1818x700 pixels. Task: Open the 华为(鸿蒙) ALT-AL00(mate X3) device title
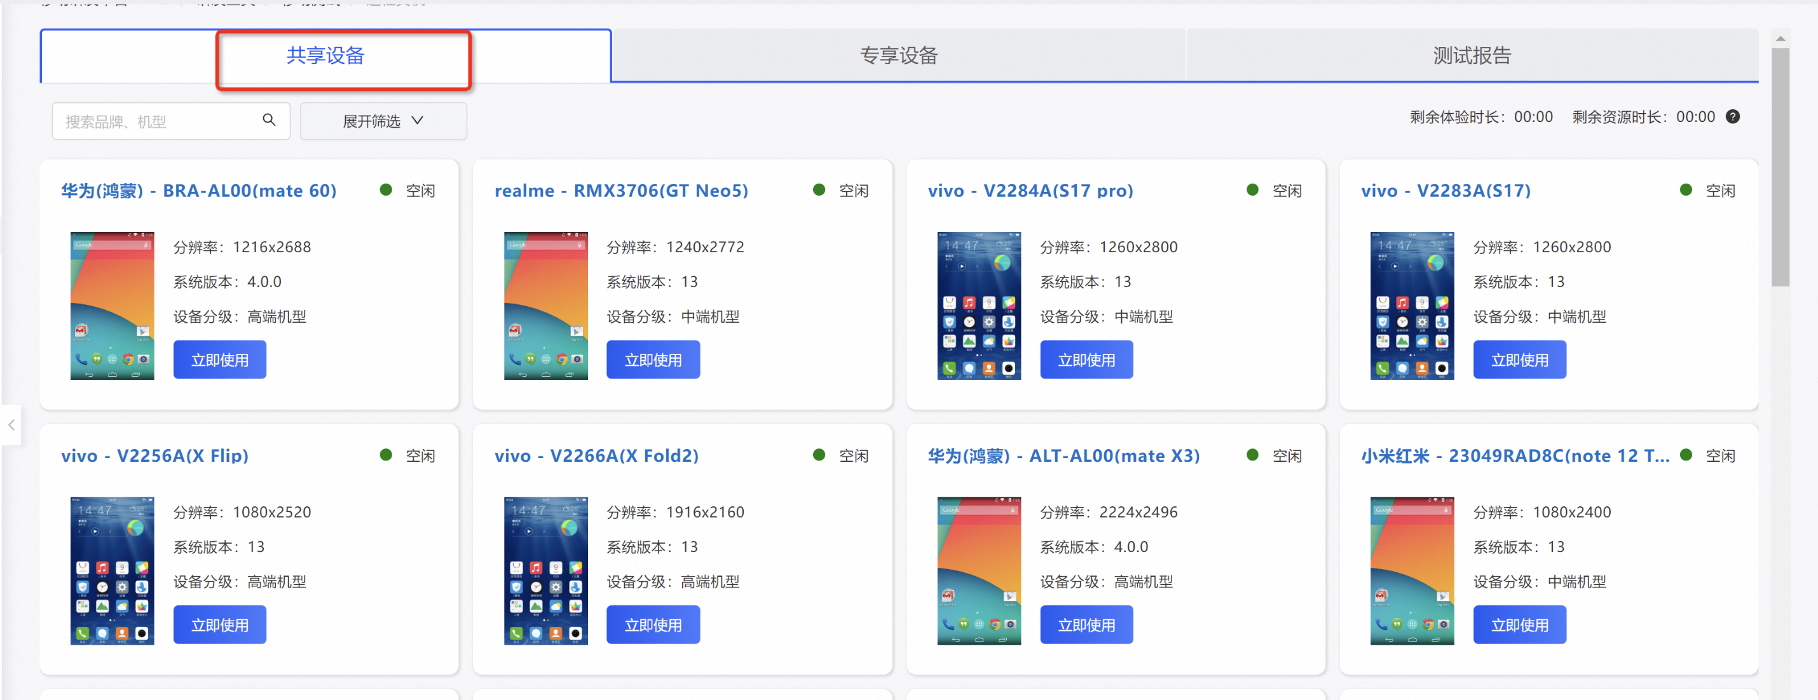[1063, 455]
